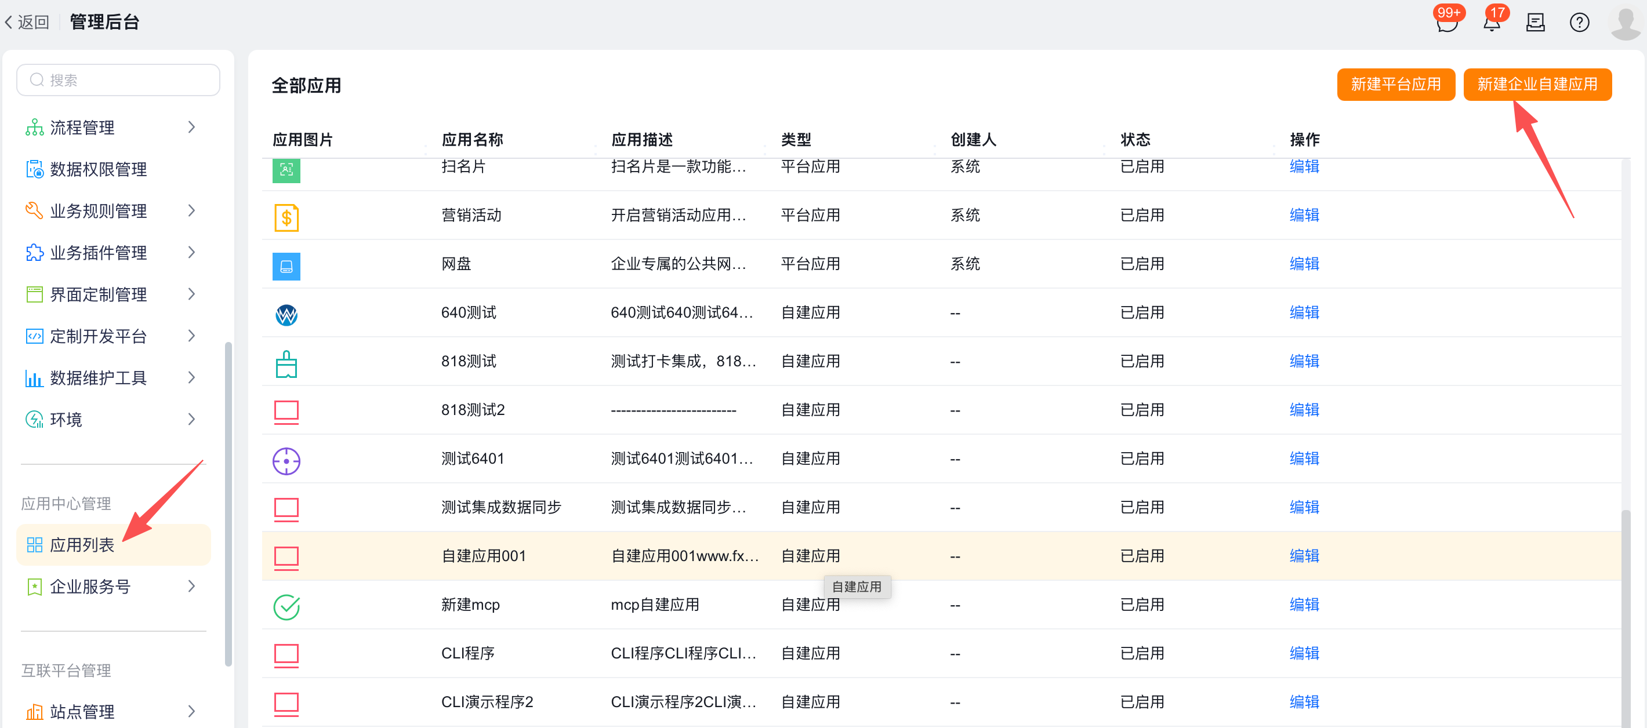Click the 营销活动 app dollar icon

coord(286,217)
